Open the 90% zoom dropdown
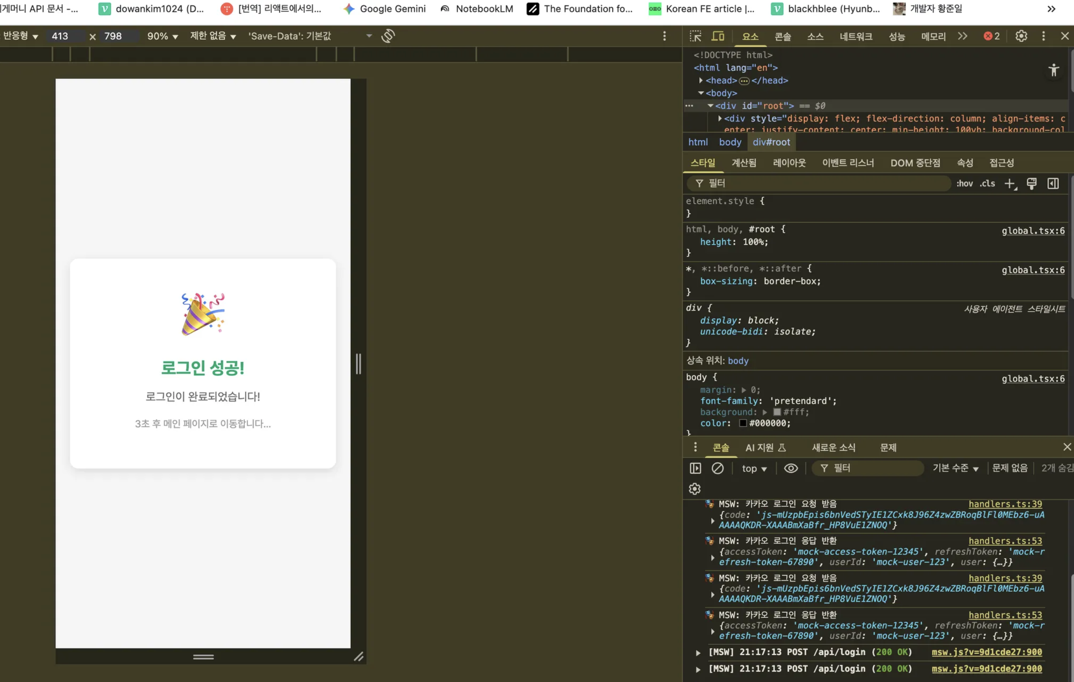 pyautogui.click(x=162, y=36)
